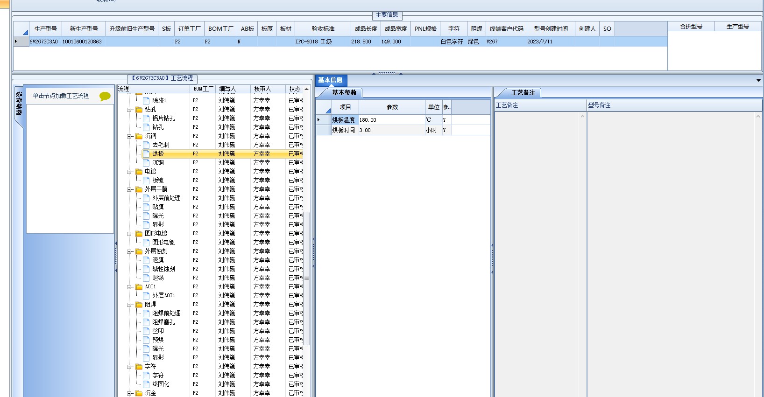The image size is (764, 397).
Task: Collapse the AOI1 folder node
Action: [x=129, y=287]
